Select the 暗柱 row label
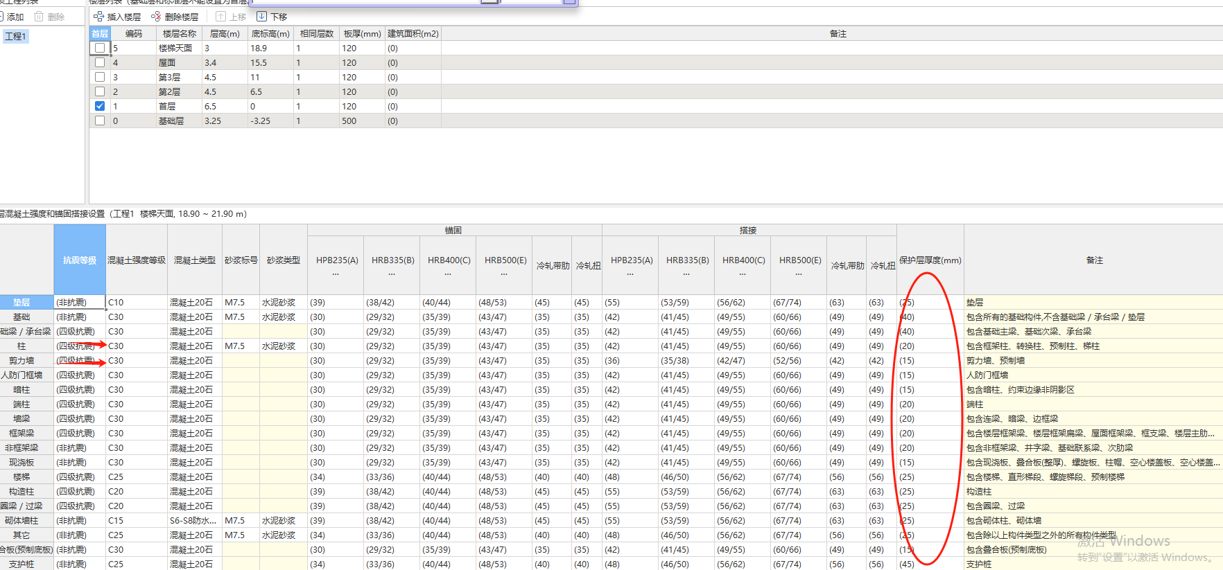1223x570 pixels. tap(26, 389)
